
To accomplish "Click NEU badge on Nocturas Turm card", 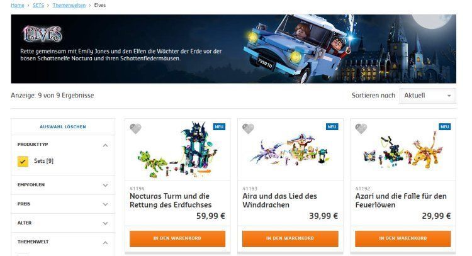I will coord(219,126).
